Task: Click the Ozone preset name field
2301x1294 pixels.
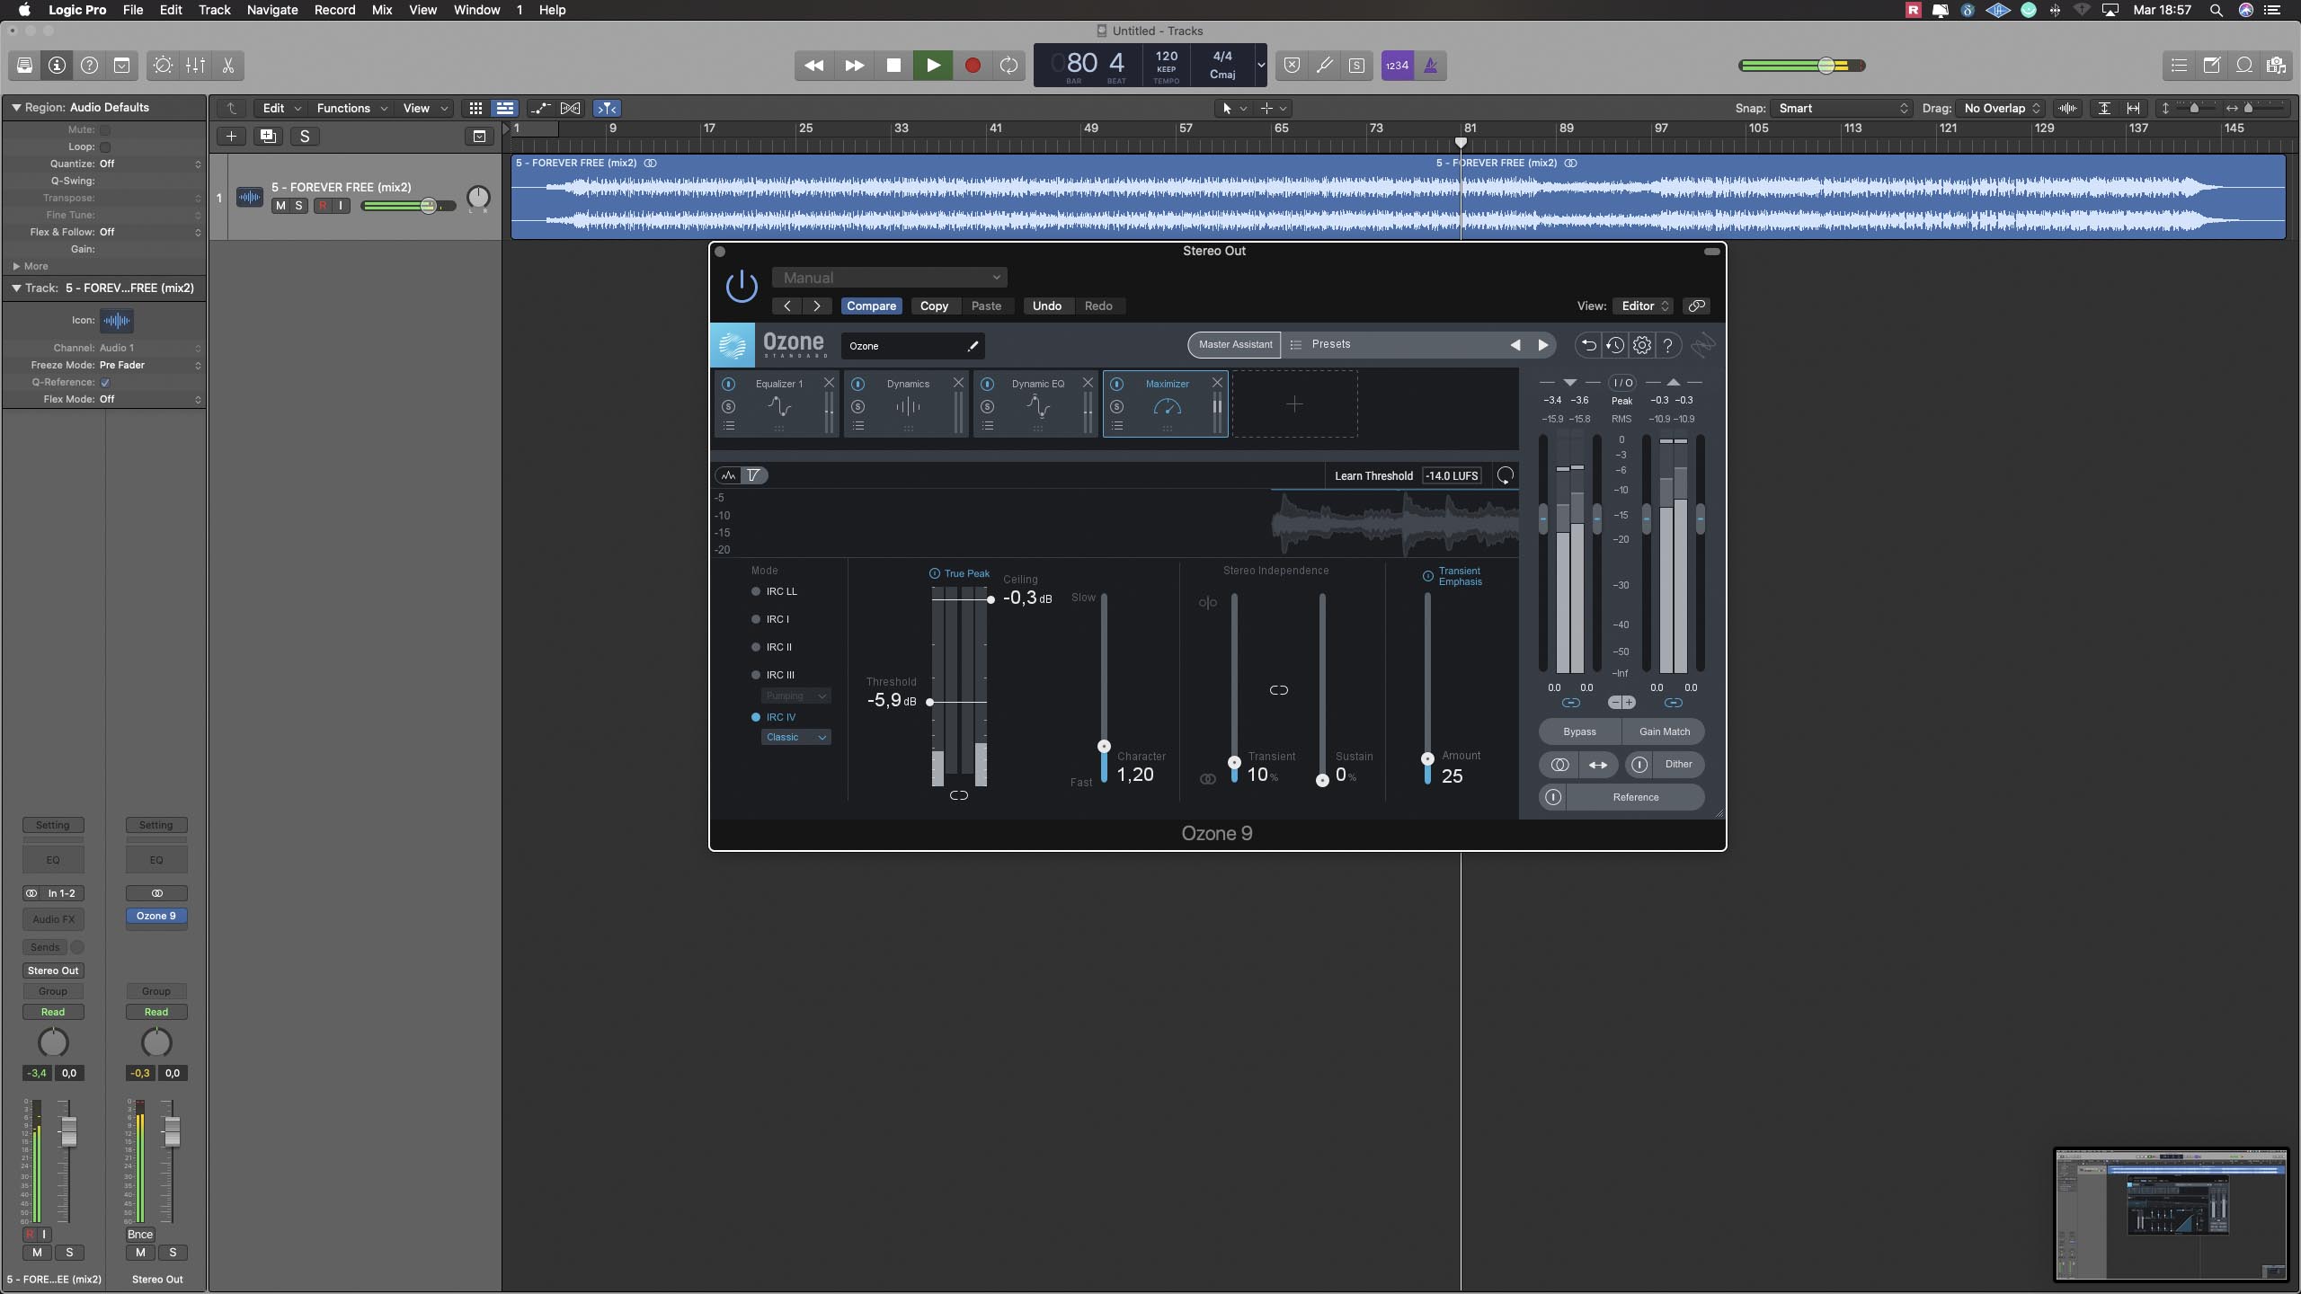Action: (903, 346)
